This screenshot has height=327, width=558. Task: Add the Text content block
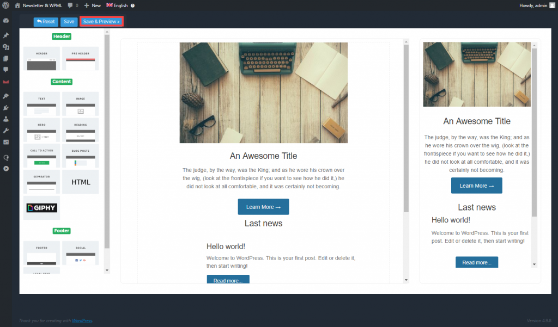tap(41, 104)
